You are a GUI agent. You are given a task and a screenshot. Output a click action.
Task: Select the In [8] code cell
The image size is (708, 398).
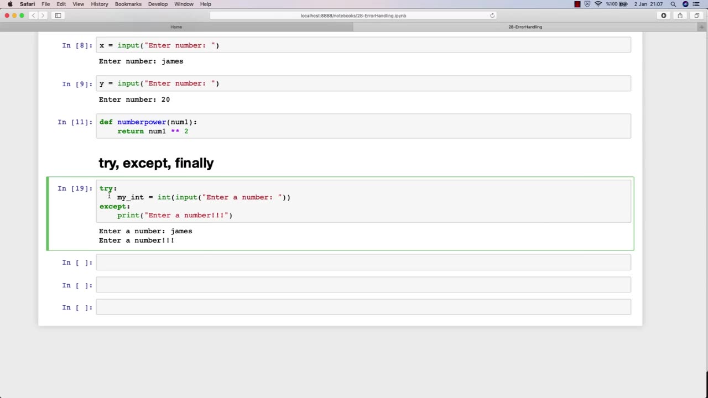pyautogui.click(x=363, y=45)
